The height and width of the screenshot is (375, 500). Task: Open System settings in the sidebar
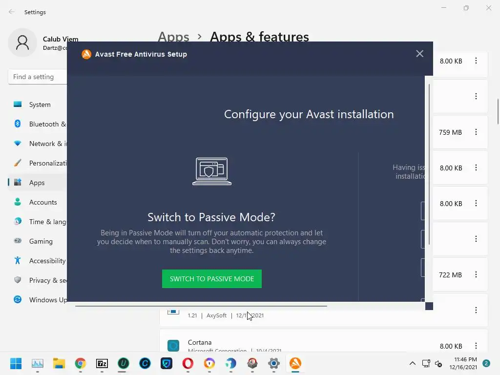pos(38,104)
